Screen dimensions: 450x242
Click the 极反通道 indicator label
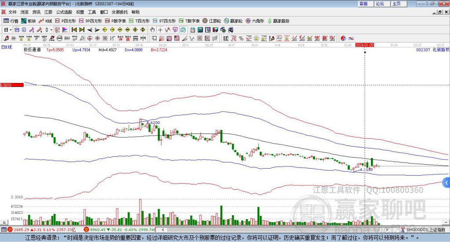coord(32,50)
